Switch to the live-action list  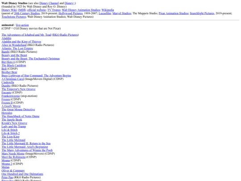[x=22, y=25]
